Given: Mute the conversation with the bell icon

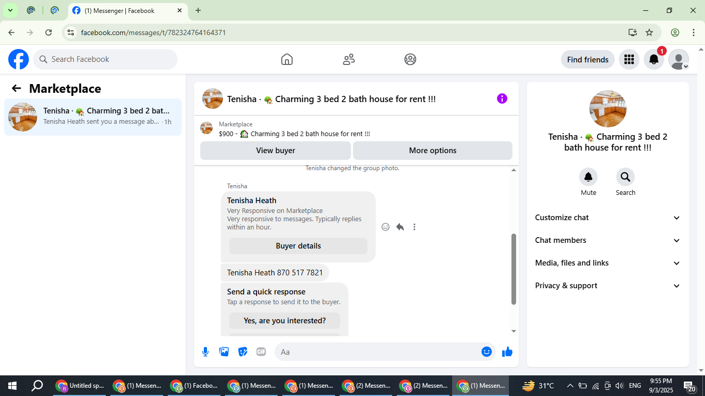Looking at the screenshot, I should [588, 177].
